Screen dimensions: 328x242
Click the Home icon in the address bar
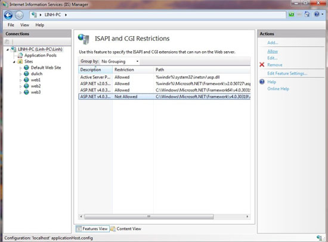[307, 14]
